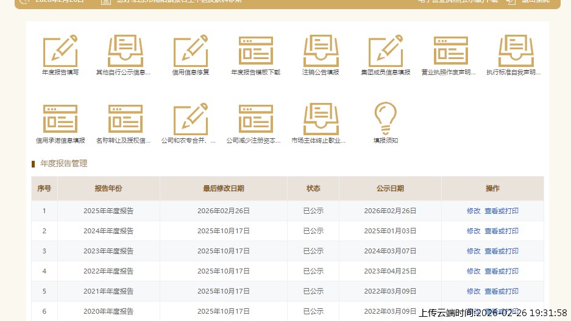Open 市场主体终止歇业 icon
This screenshot has width=571, height=321.
(x=321, y=119)
